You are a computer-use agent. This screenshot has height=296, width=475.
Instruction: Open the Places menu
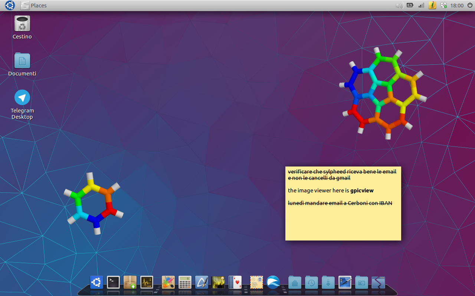[34, 6]
